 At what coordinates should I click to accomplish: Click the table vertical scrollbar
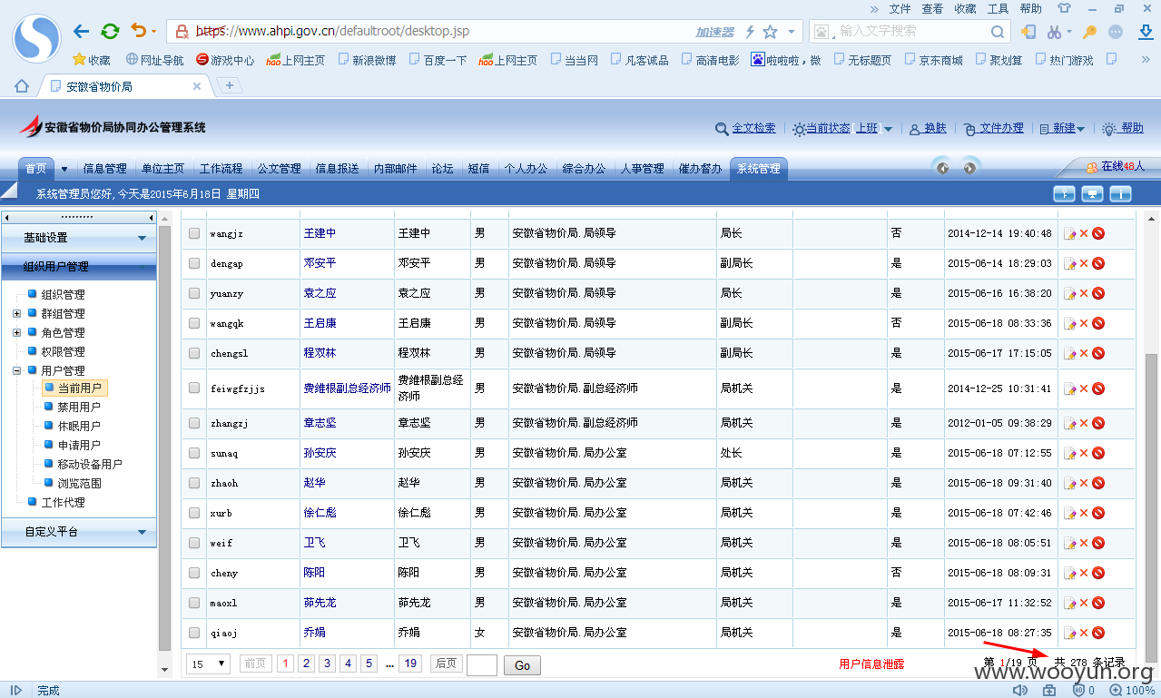pyautogui.click(x=1151, y=508)
